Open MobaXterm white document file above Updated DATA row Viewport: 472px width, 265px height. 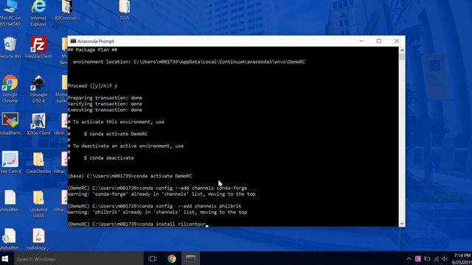click(x=10, y=201)
